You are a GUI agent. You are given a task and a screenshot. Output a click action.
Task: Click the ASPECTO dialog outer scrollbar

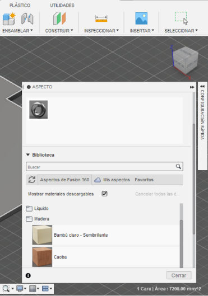click(x=193, y=179)
